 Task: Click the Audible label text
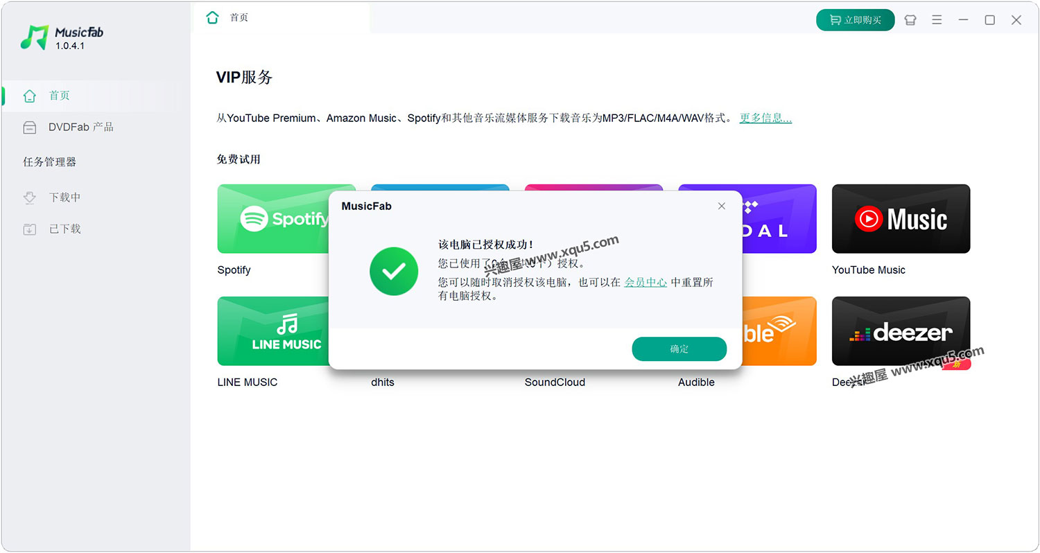tap(696, 383)
